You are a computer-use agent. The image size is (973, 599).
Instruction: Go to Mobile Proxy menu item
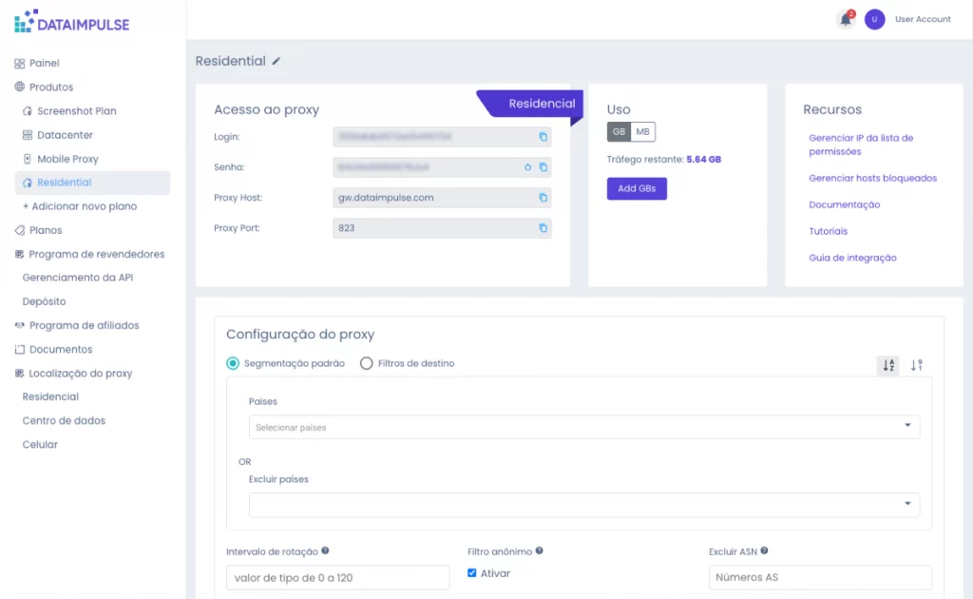pyautogui.click(x=67, y=159)
